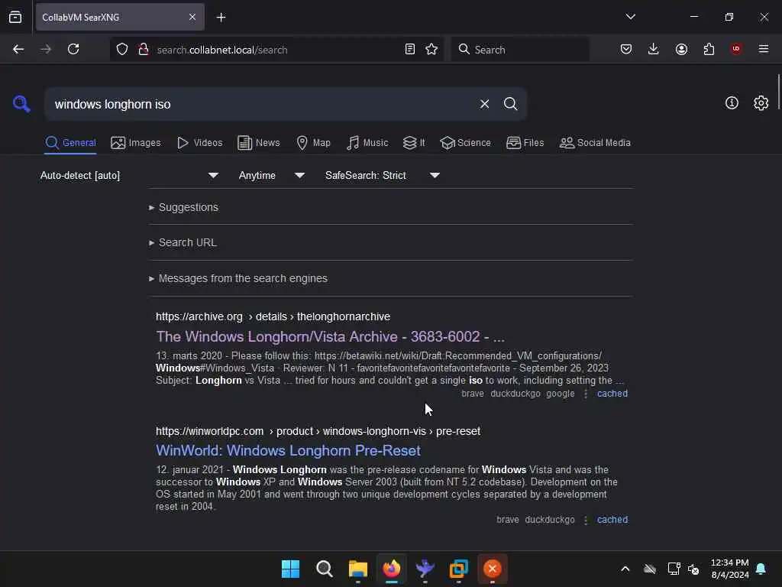Open the clock showing 12:34 PM
This screenshot has height=587, width=782.
[x=729, y=569]
